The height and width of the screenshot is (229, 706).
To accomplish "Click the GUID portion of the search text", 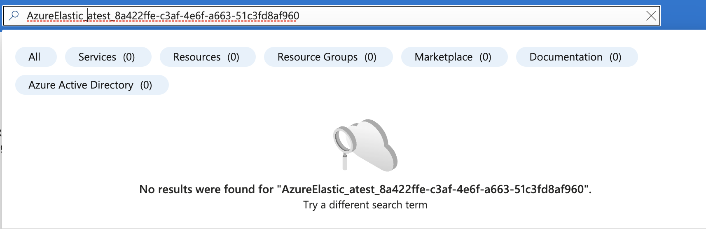I will click(x=206, y=16).
